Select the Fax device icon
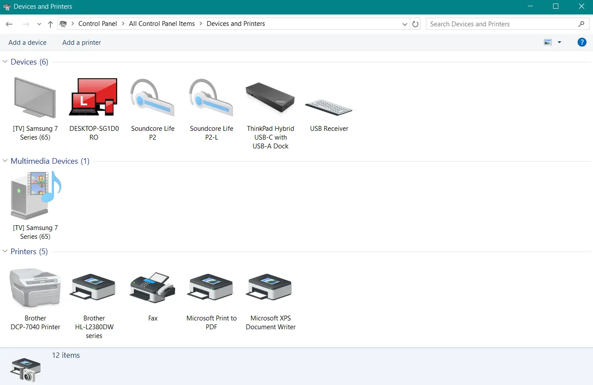593x385 pixels. [153, 288]
